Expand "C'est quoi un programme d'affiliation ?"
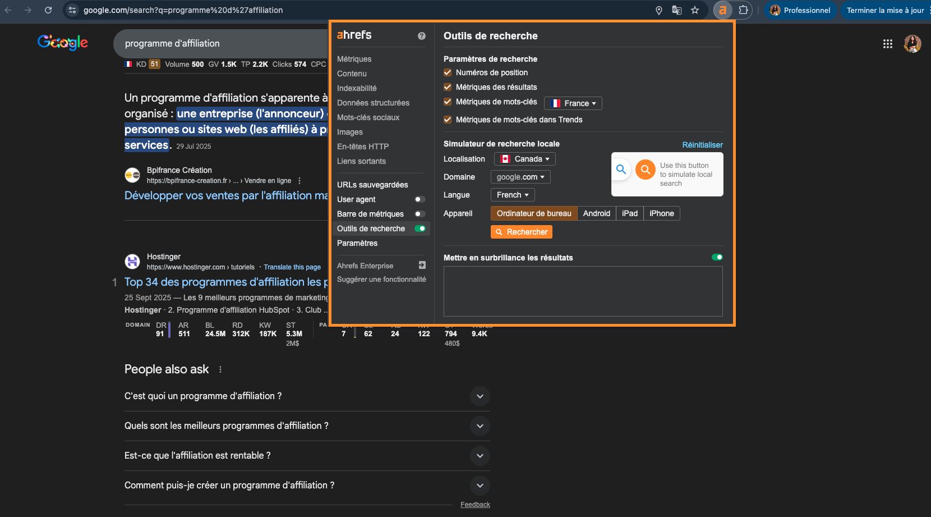The height and width of the screenshot is (517, 931). 480,396
